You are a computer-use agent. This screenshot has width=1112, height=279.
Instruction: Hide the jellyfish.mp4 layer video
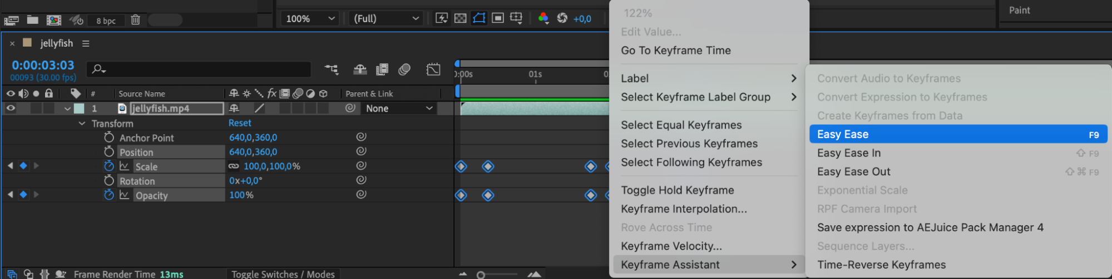(x=11, y=109)
